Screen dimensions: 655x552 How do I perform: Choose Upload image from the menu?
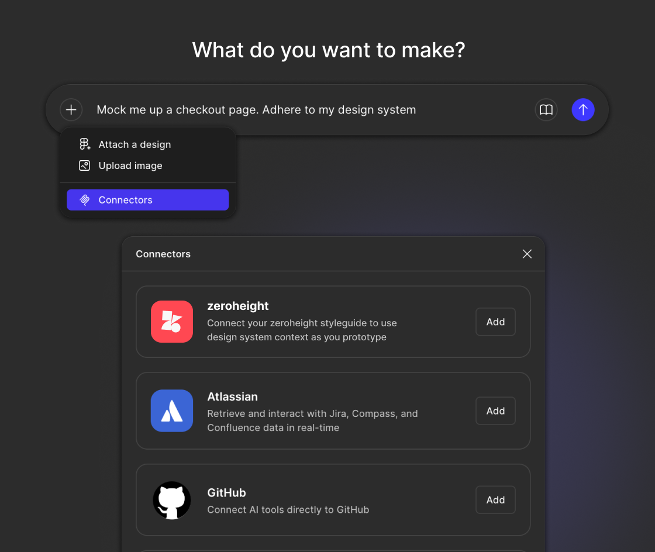pyautogui.click(x=130, y=165)
